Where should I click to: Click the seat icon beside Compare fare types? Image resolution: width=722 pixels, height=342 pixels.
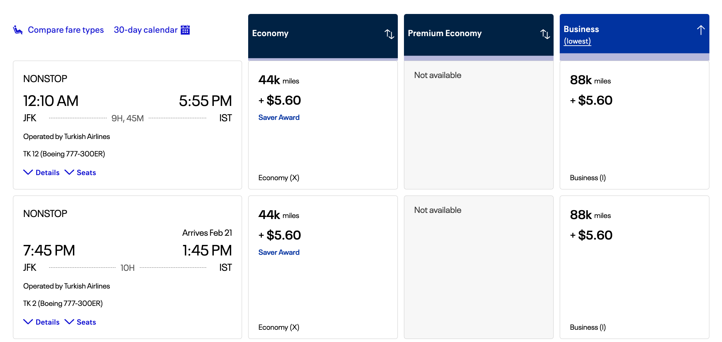click(18, 30)
